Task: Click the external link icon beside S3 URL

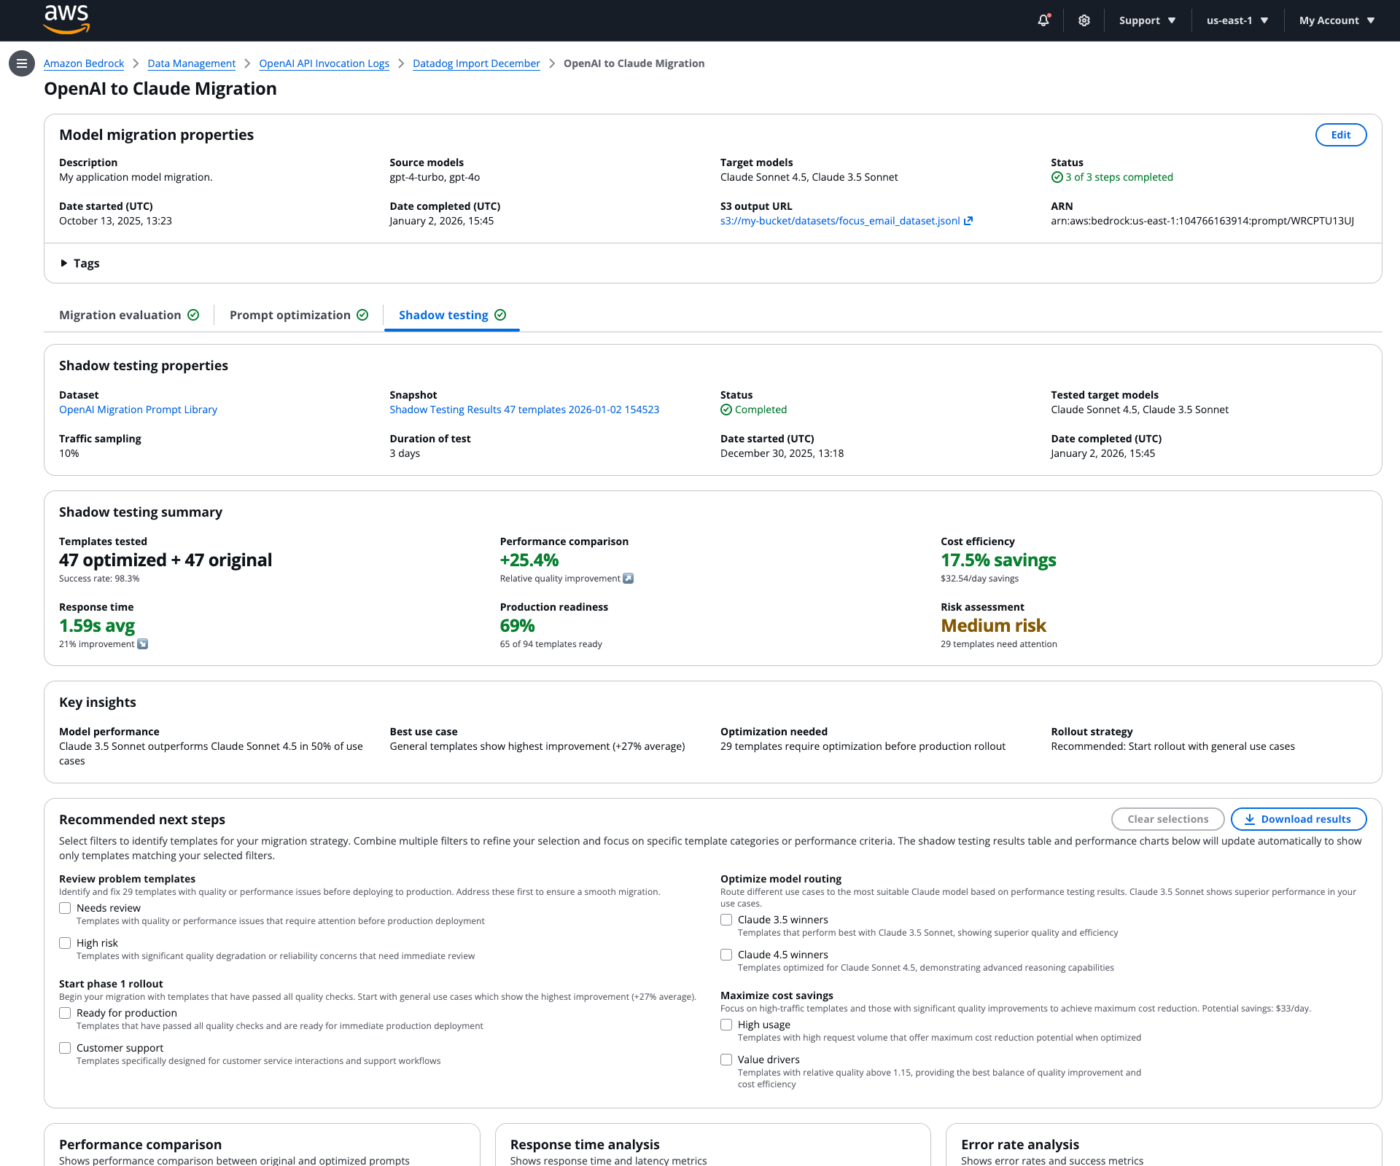Action: click(968, 221)
